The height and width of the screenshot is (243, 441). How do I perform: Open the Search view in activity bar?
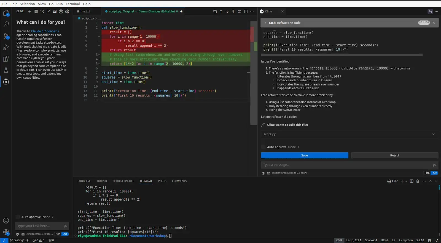click(6, 24)
